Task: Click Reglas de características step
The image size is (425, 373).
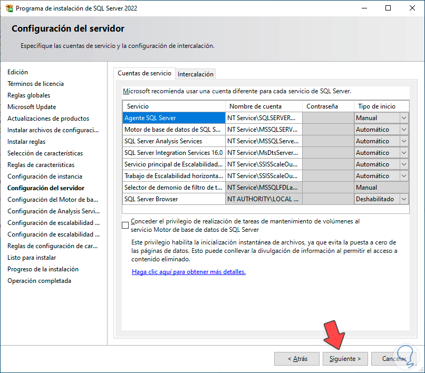Action: point(41,165)
